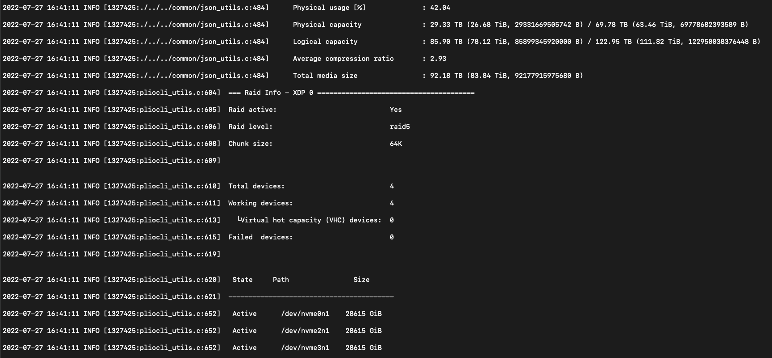Viewport: 772px width, 358px height.
Task: Click the Logical capacity label text
Action: [325, 42]
